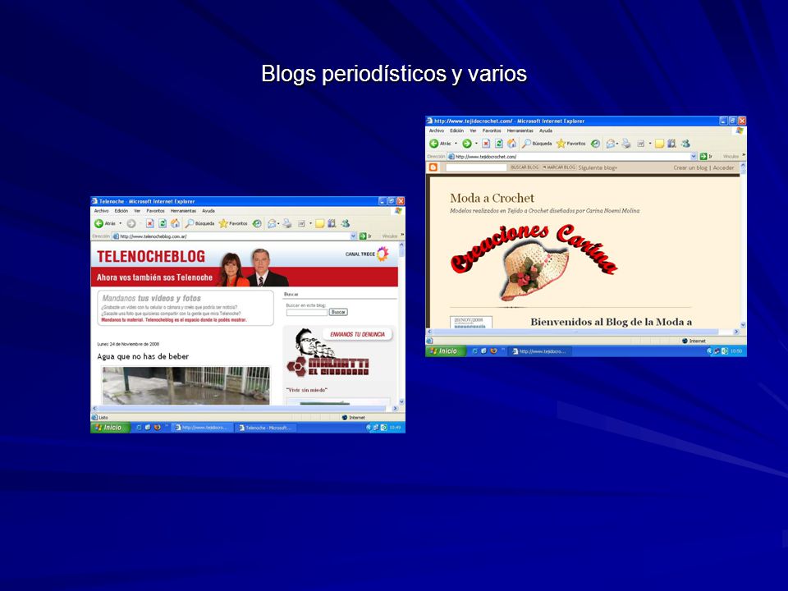Open Búsqueda search in Telenoche window
This screenshot has width=788, height=591.
click(200, 223)
